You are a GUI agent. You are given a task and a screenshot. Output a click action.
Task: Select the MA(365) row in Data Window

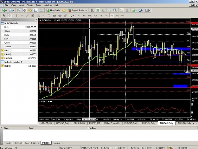[19, 58]
